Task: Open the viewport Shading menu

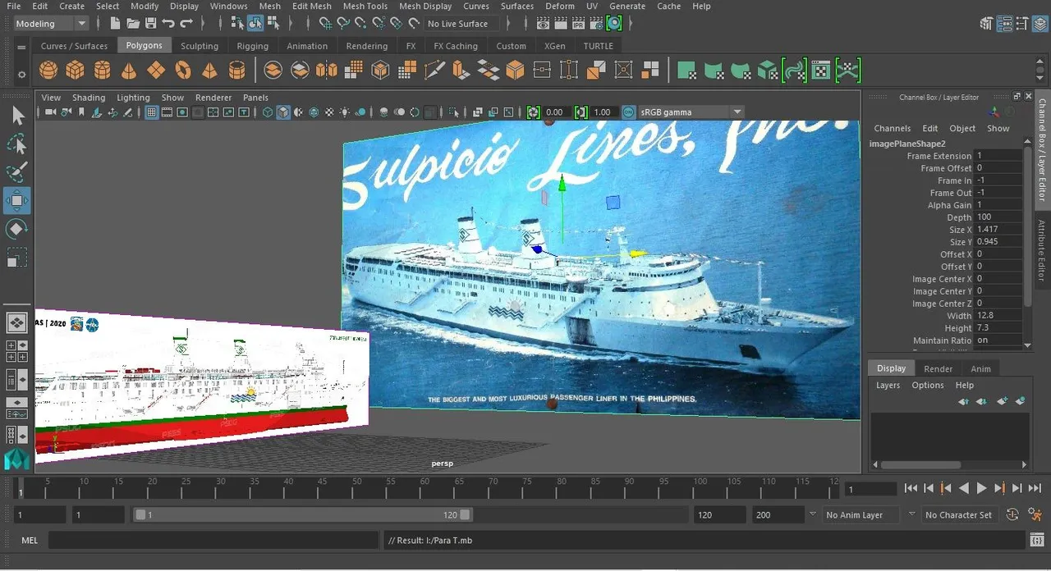Action: click(89, 98)
